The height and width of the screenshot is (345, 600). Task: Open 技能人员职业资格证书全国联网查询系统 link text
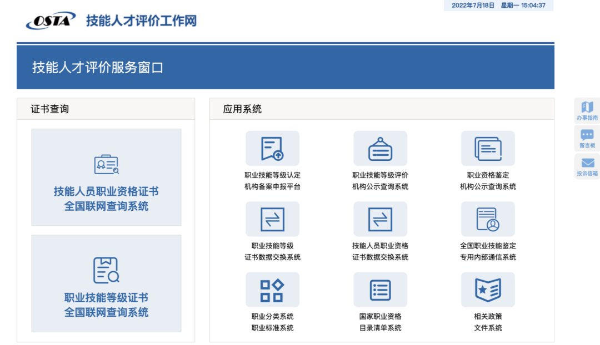click(x=106, y=199)
